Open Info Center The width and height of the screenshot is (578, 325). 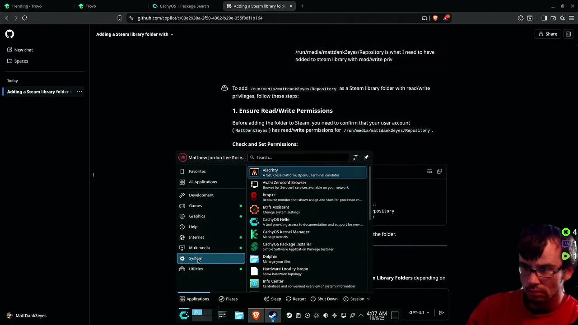click(x=307, y=283)
